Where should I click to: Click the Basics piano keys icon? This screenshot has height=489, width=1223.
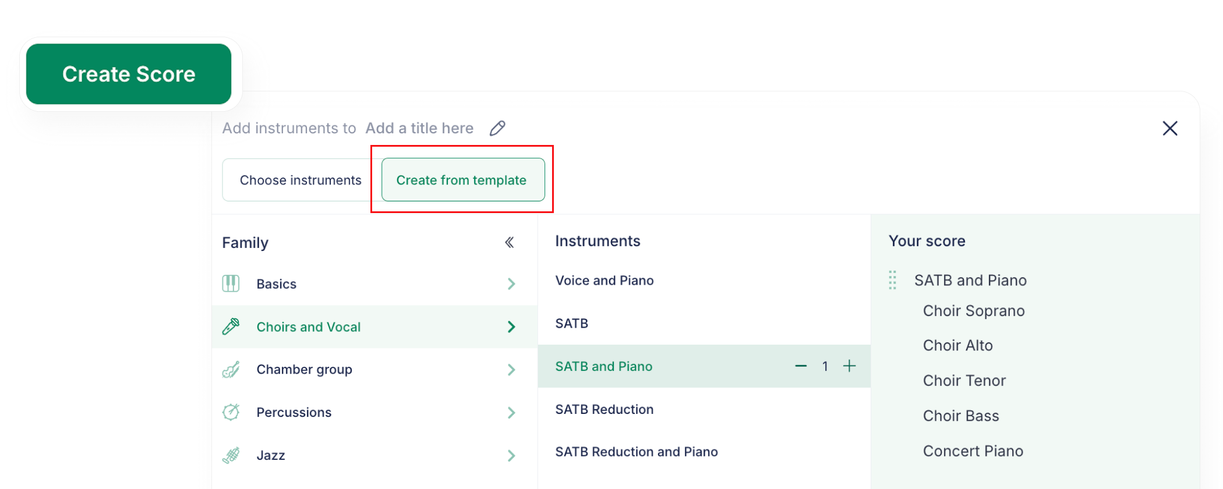tap(231, 284)
